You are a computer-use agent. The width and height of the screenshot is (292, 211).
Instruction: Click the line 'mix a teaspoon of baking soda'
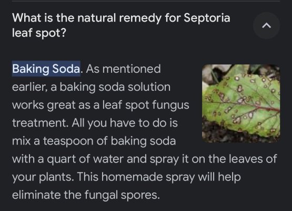(94, 141)
